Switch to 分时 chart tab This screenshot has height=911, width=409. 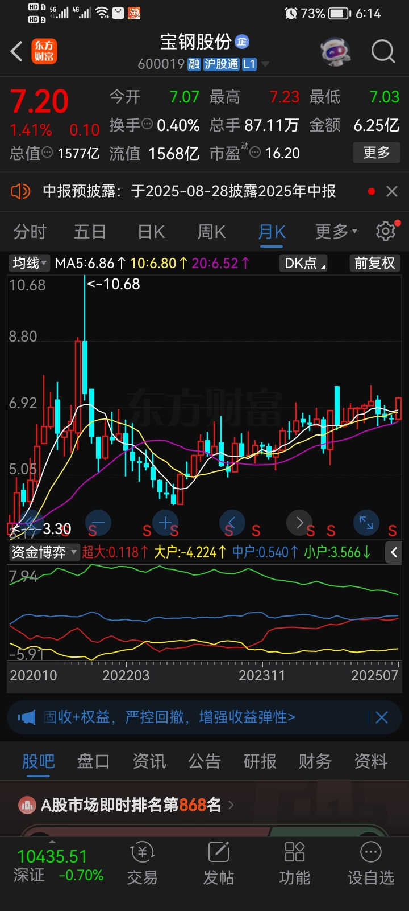30,232
